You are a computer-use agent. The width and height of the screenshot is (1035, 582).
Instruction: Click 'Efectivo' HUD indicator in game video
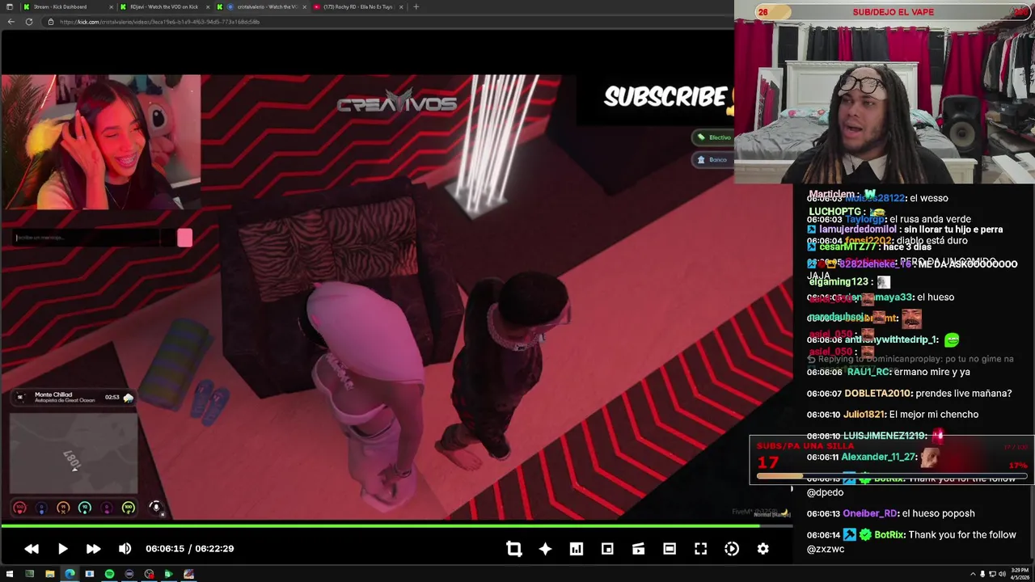[x=715, y=137]
